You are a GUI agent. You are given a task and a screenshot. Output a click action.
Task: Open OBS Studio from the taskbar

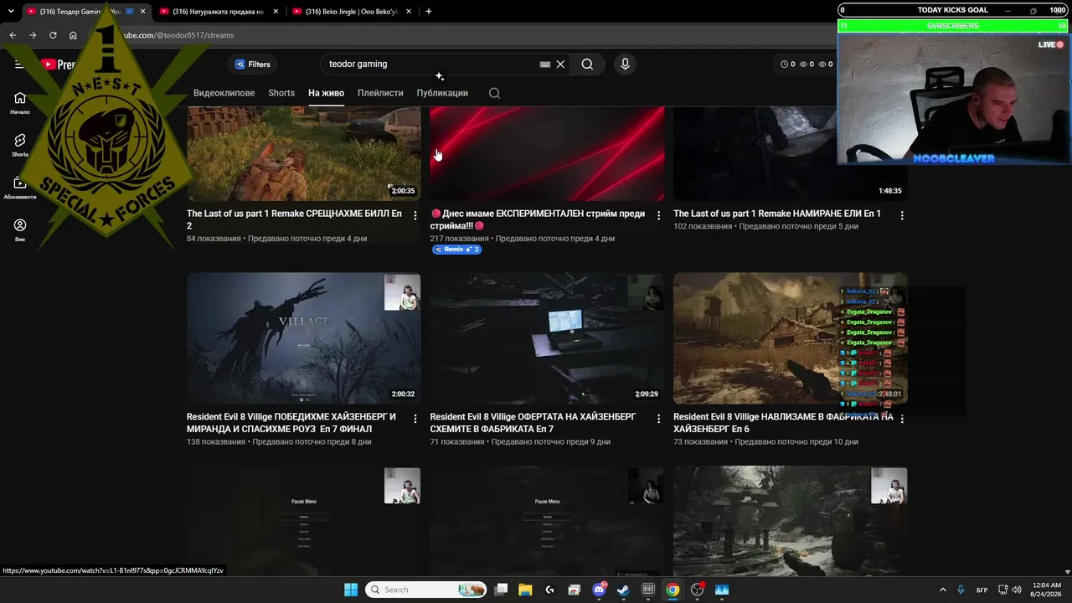click(x=697, y=590)
